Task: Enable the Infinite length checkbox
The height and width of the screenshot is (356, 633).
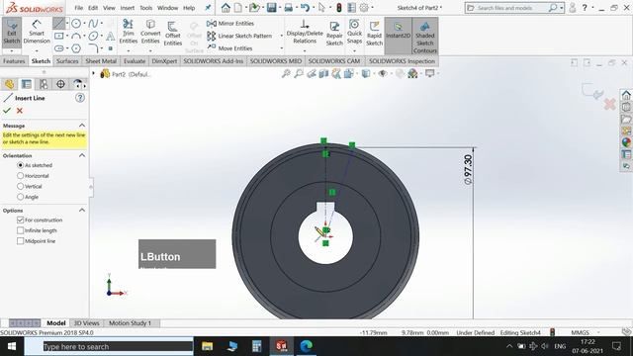Action: click(20, 230)
